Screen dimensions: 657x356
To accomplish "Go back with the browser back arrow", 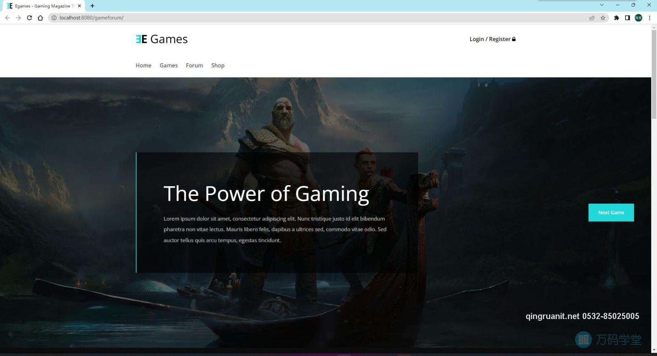I will (x=7, y=18).
